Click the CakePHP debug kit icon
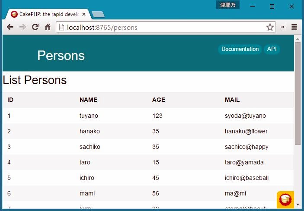 285,199
